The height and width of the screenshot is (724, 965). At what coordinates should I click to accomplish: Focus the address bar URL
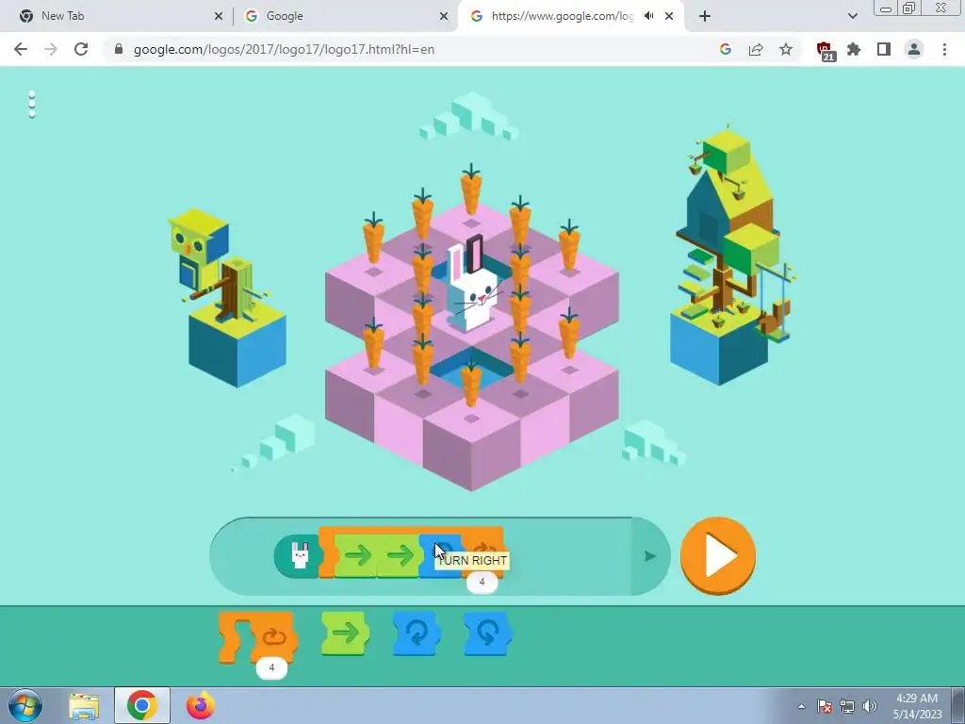(284, 49)
